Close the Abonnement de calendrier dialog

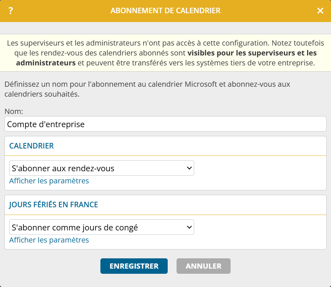(x=320, y=11)
